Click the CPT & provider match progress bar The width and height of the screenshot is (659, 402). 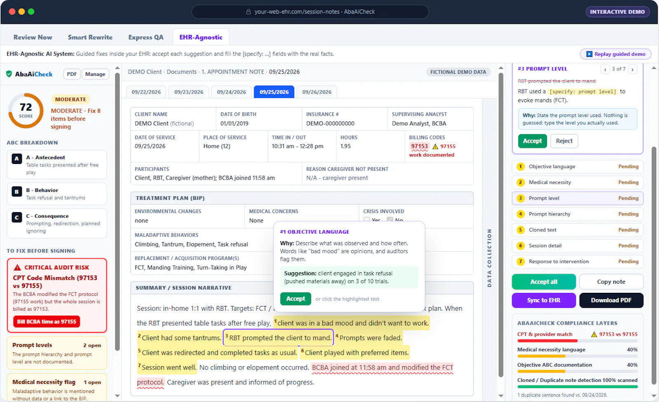[577, 341]
